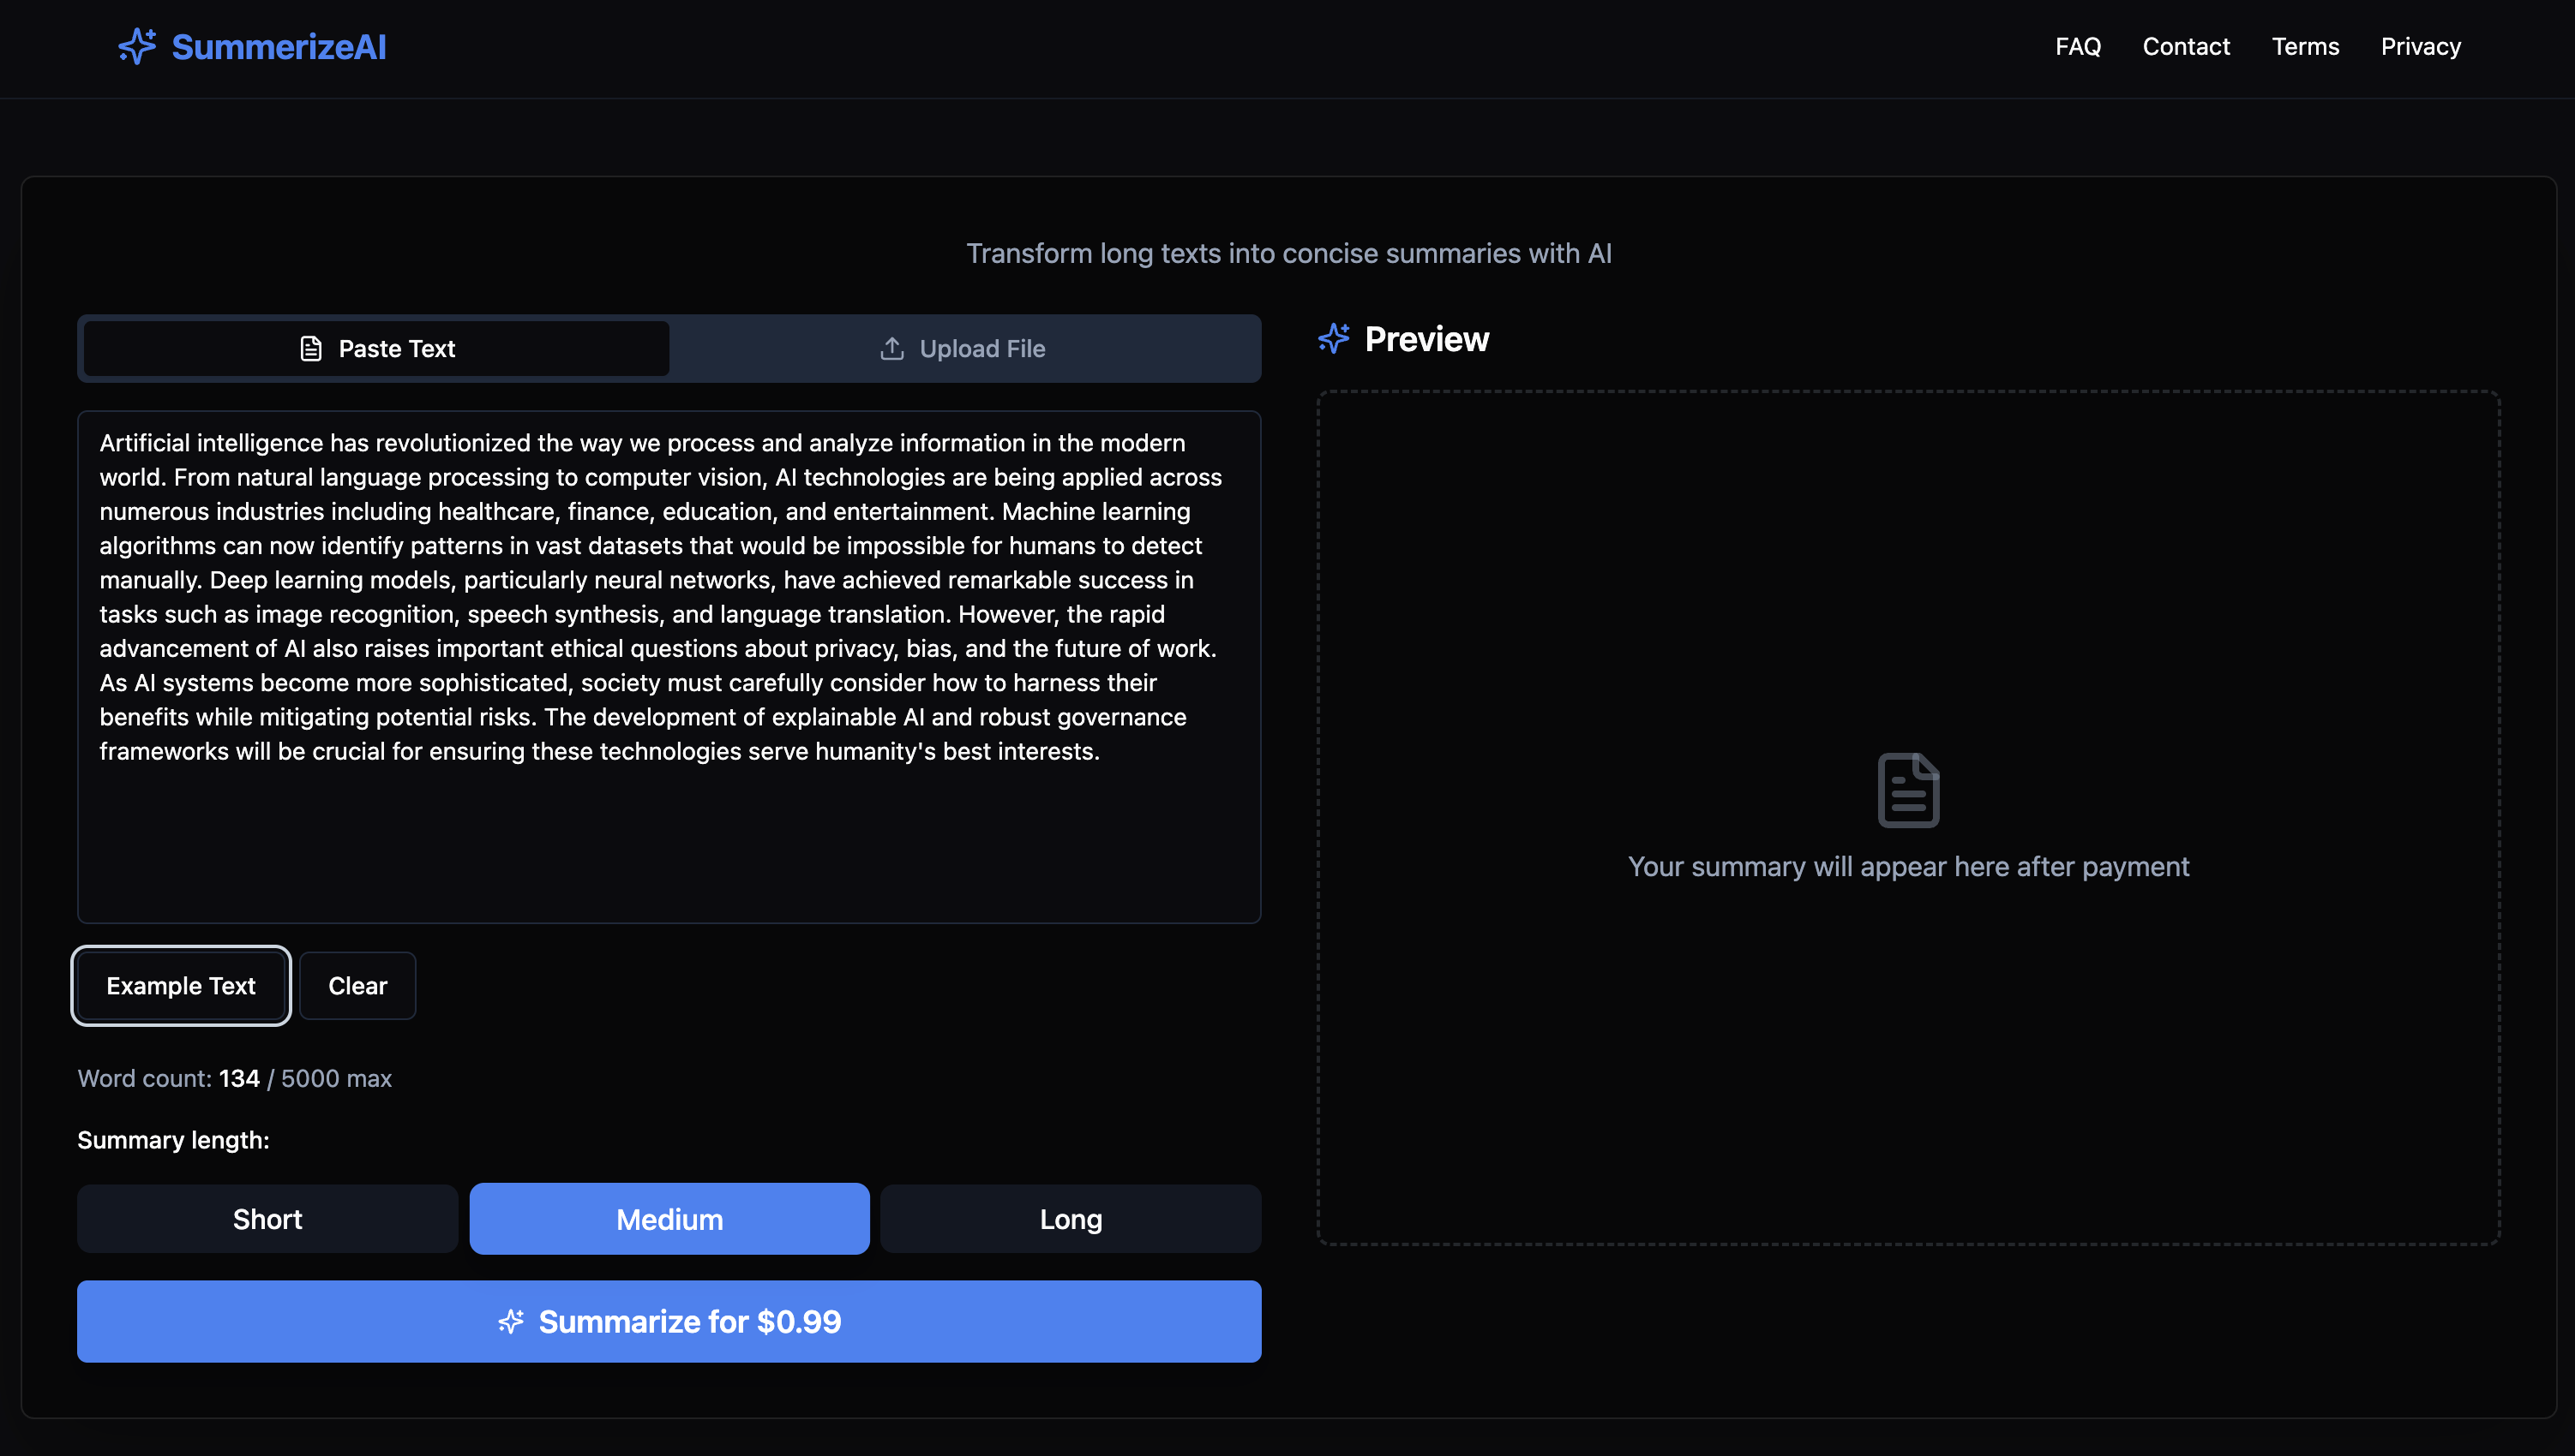Switch to the Paste Text tab
This screenshot has height=1456, width=2575.
click(x=376, y=349)
